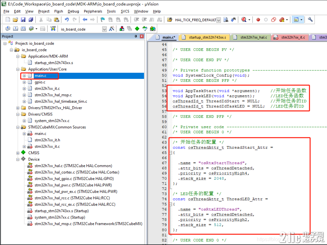The image size is (327, 245).
Task: Click the Translate file icon
Action: click(x=8, y=28)
